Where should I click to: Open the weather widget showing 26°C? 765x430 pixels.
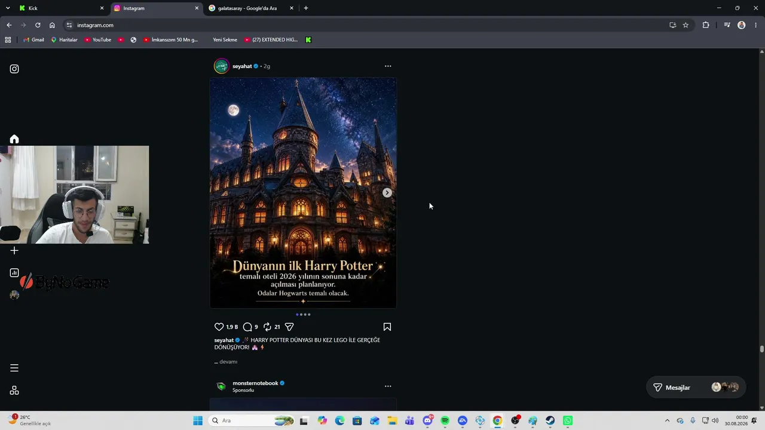click(x=29, y=420)
